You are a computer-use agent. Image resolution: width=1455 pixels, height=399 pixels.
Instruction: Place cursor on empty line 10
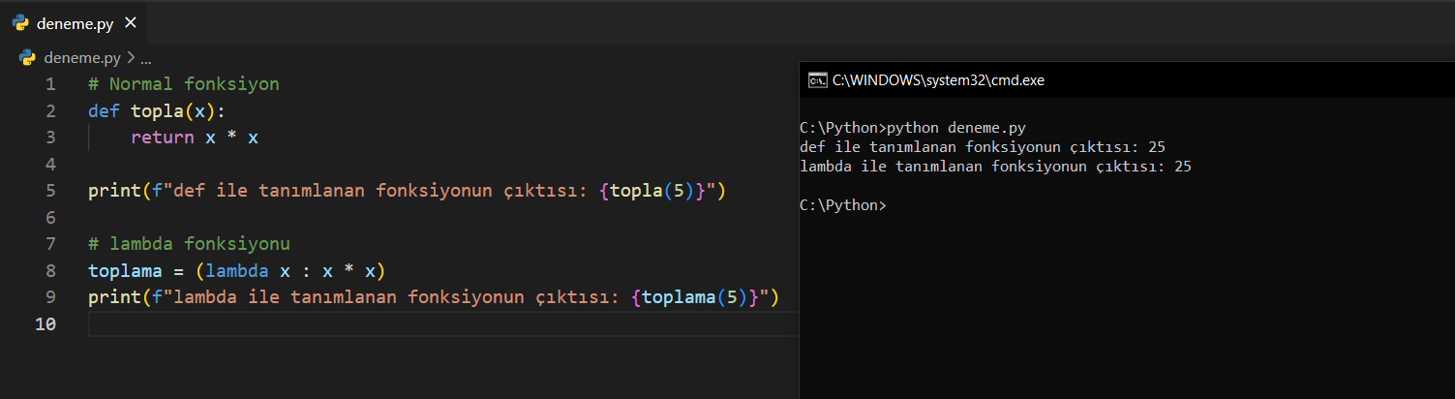click(387, 323)
